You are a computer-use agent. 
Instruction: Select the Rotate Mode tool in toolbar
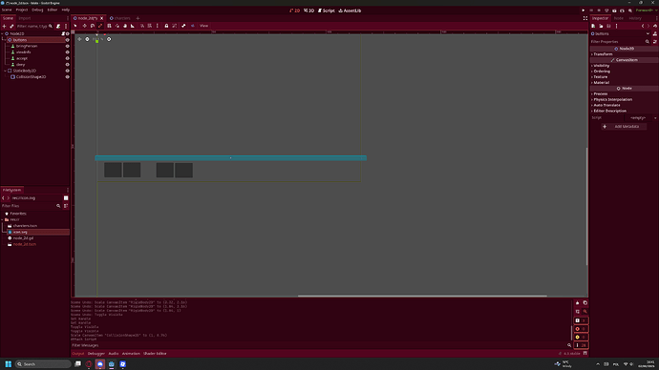pyautogui.click(x=93, y=26)
